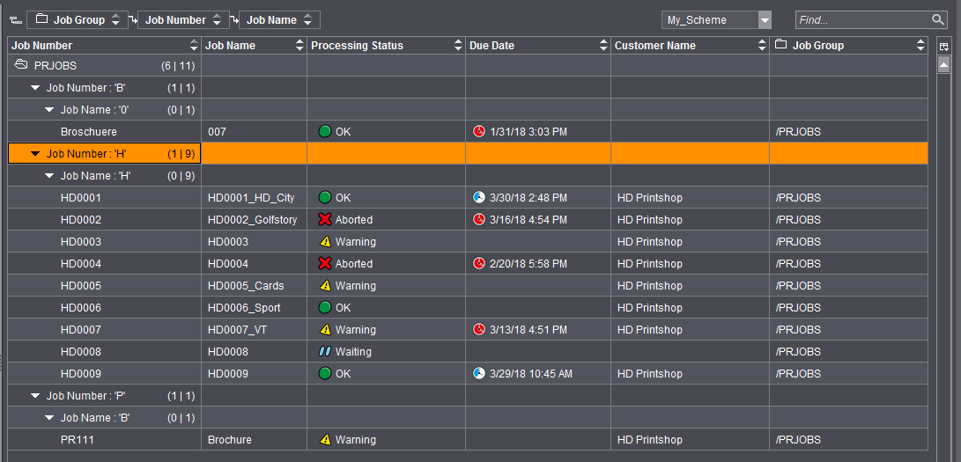Screen dimensions: 961x462
Task: Click the PRJOBS folder icon
Action: point(21,65)
